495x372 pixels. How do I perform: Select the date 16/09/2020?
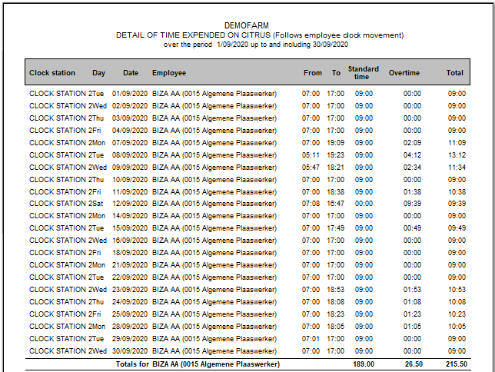(130, 241)
